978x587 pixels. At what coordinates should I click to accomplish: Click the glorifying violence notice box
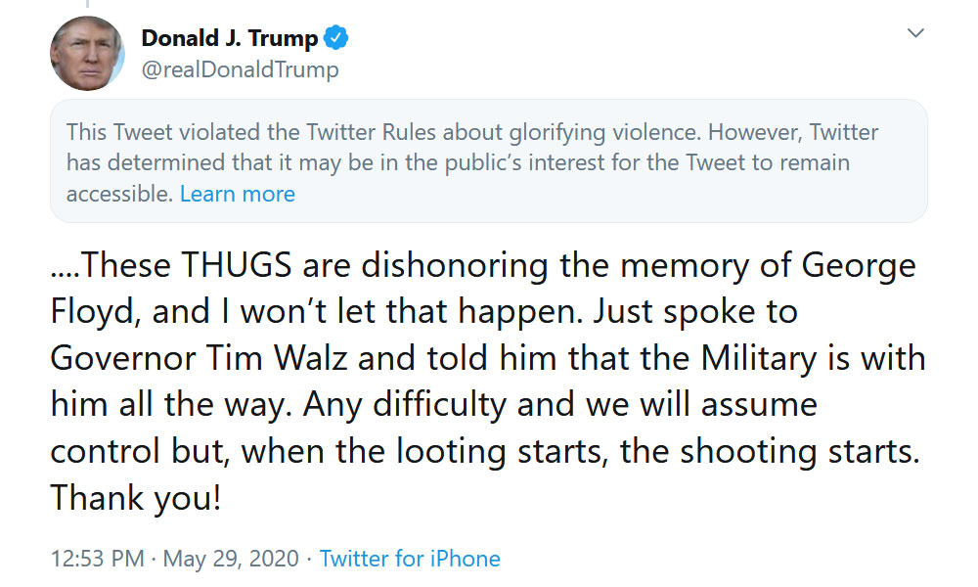point(488,161)
